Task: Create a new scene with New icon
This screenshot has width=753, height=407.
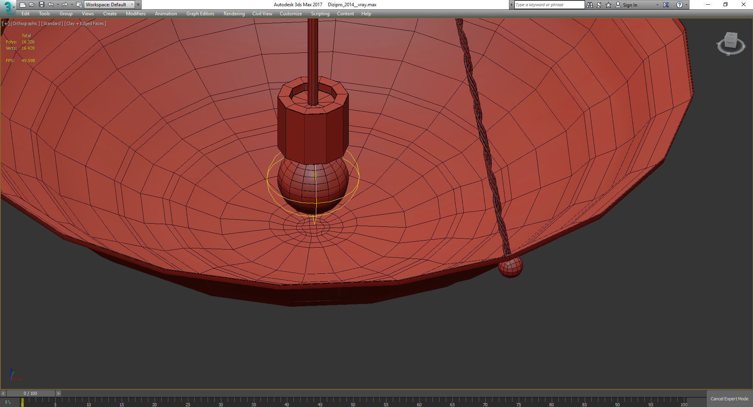Action: click(x=22, y=5)
